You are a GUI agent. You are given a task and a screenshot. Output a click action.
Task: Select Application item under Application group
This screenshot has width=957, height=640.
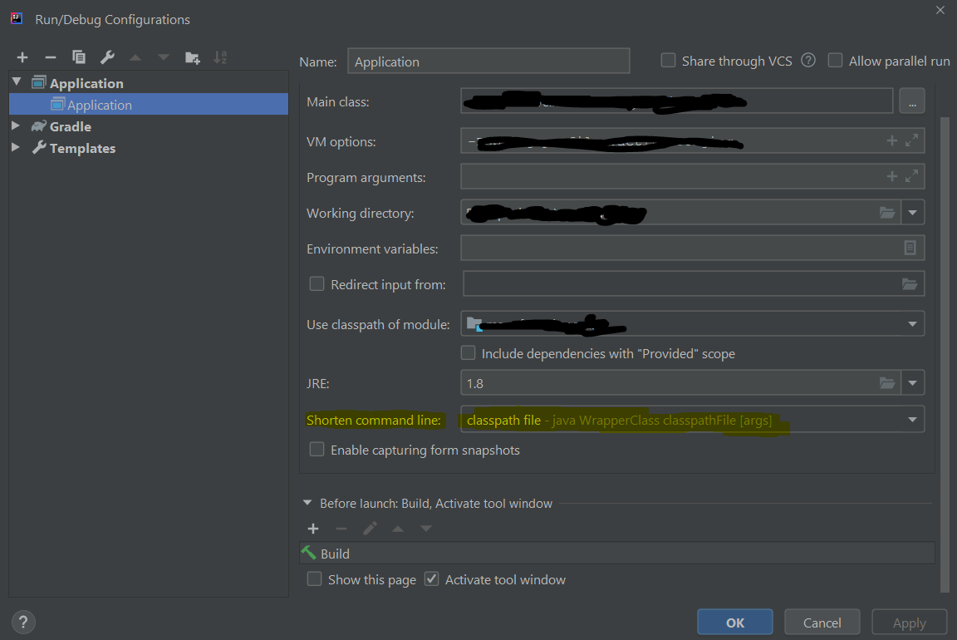coord(99,105)
